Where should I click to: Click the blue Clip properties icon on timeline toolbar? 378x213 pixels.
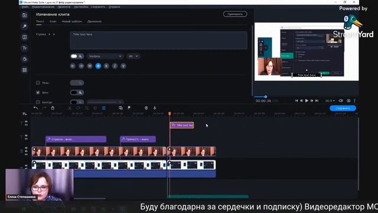point(104,108)
